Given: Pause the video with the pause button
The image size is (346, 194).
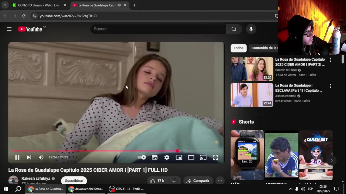Looking at the screenshot, I should point(17,157).
